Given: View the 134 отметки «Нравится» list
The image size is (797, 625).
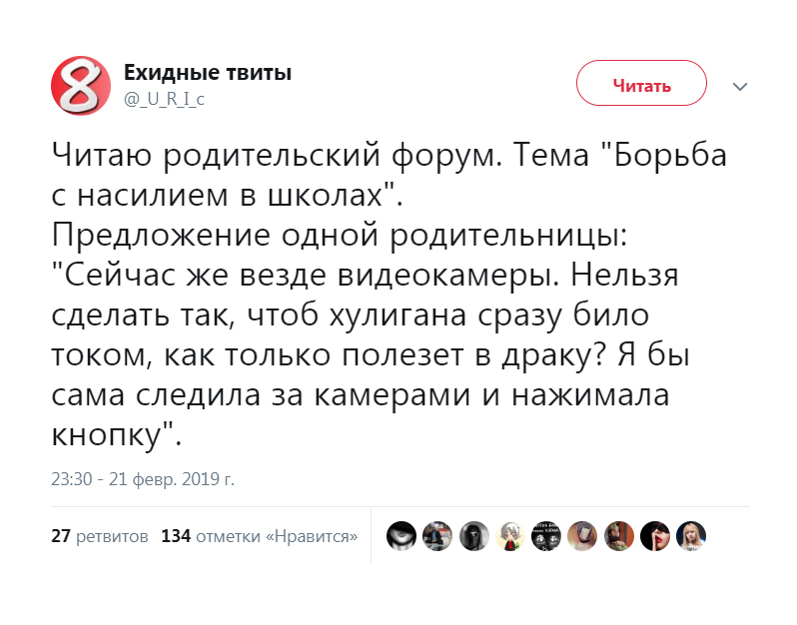Looking at the screenshot, I should tap(260, 536).
